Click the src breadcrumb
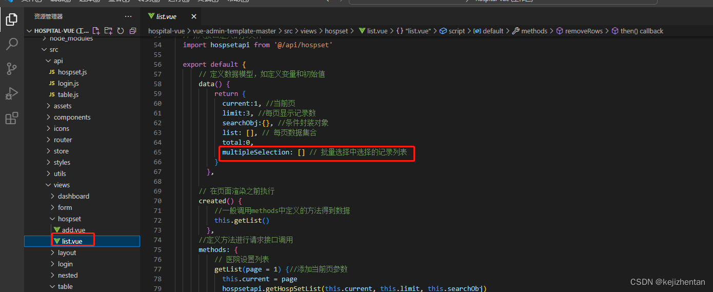This screenshot has width=713, height=292. 288,31
